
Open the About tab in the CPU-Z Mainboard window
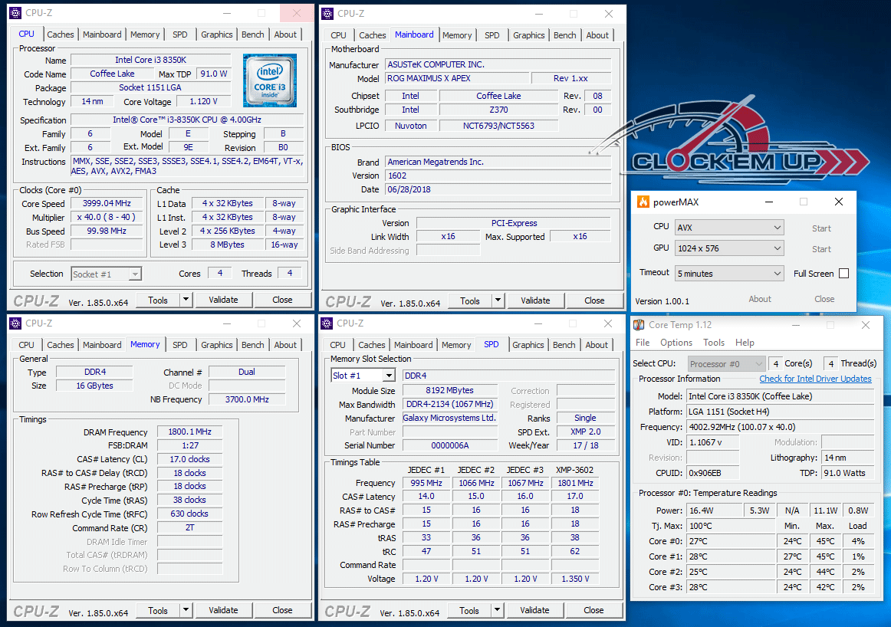(x=597, y=35)
